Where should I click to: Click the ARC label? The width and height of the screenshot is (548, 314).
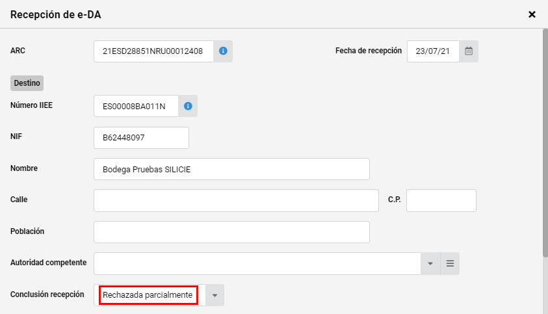point(18,51)
